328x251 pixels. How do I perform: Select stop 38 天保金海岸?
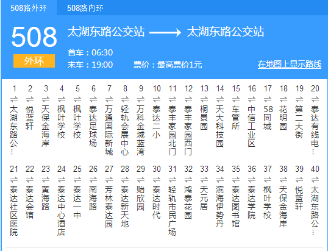coord(283,207)
